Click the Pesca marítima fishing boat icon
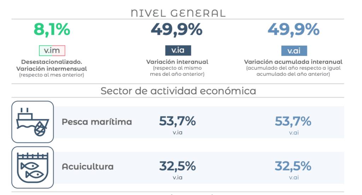 click(33, 122)
